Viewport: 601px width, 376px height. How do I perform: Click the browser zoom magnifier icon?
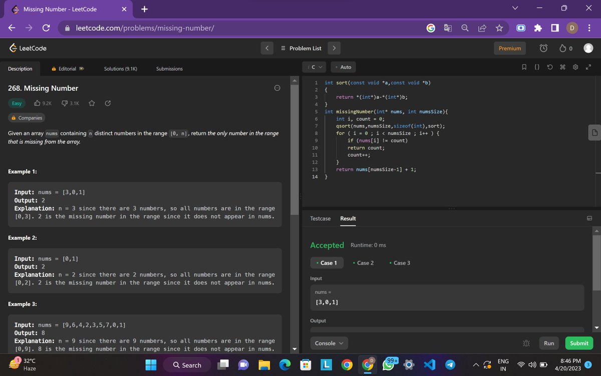click(465, 29)
